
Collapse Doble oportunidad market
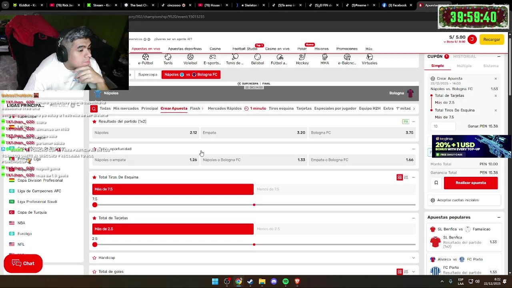point(414,149)
